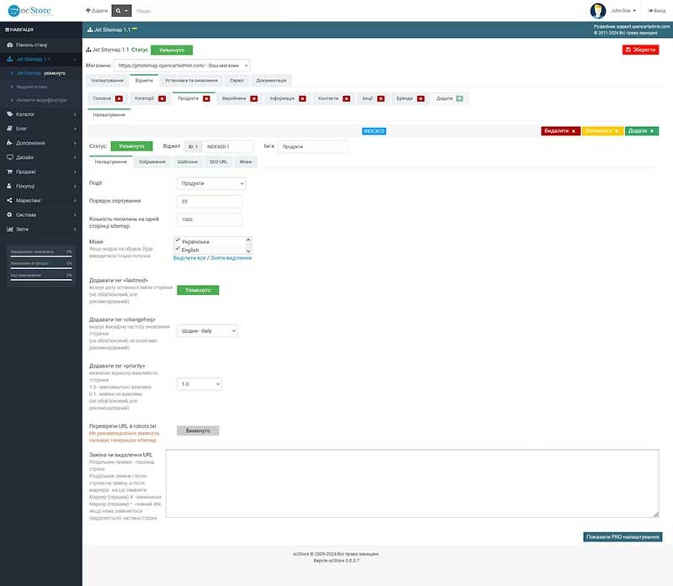
Task: Open the Документація tab
Action: pyautogui.click(x=271, y=81)
